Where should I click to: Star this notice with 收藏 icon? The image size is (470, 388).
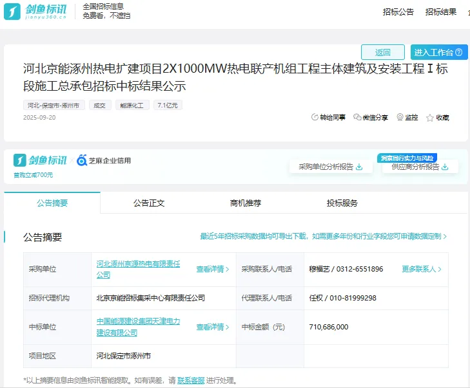(430, 118)
